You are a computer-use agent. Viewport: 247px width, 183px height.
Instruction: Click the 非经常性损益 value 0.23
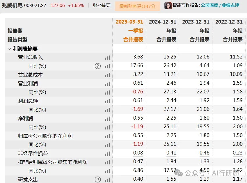(238, 153)
